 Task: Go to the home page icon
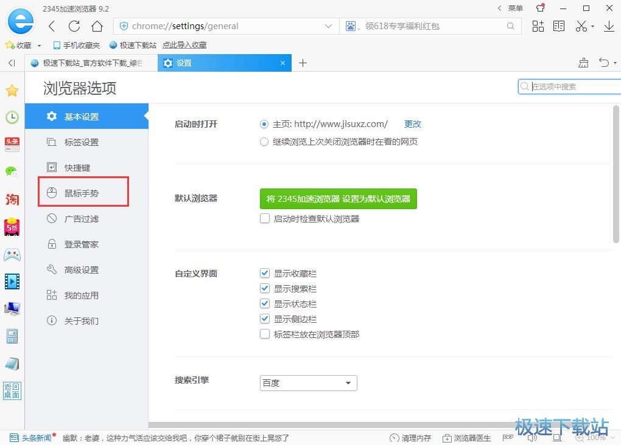pos(97,26)
